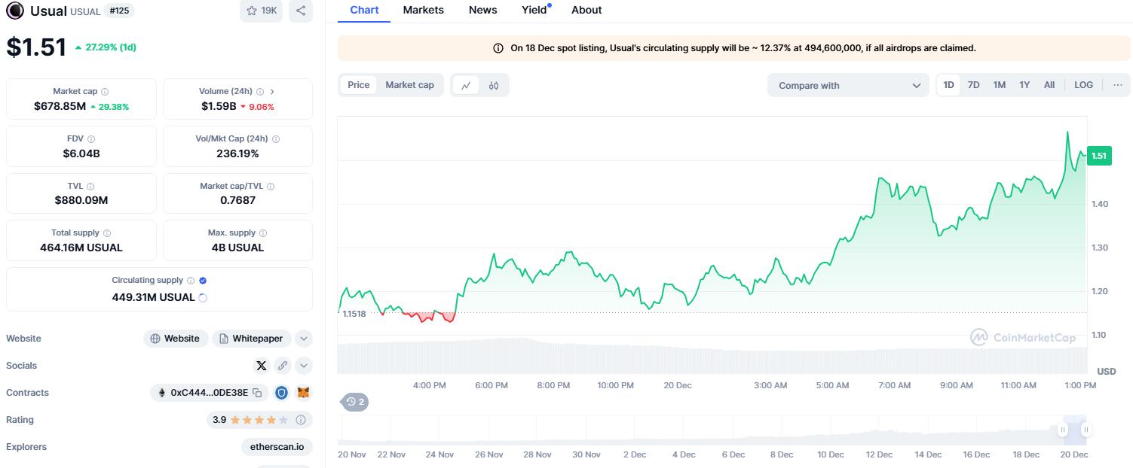The image size is (1133, 468).
Task: Click the green 1.51 current price label
Action: [x=1099, y=156]
